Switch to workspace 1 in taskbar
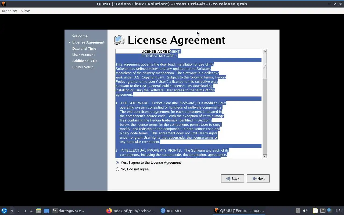 (x=12, y=211)
